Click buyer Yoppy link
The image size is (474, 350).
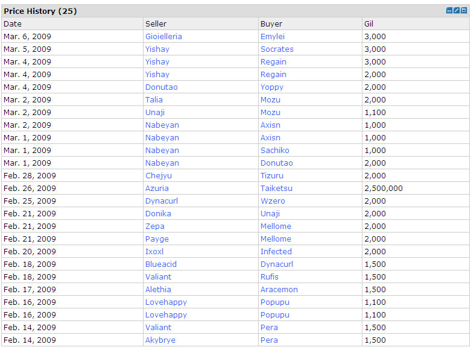click(271, 87)
